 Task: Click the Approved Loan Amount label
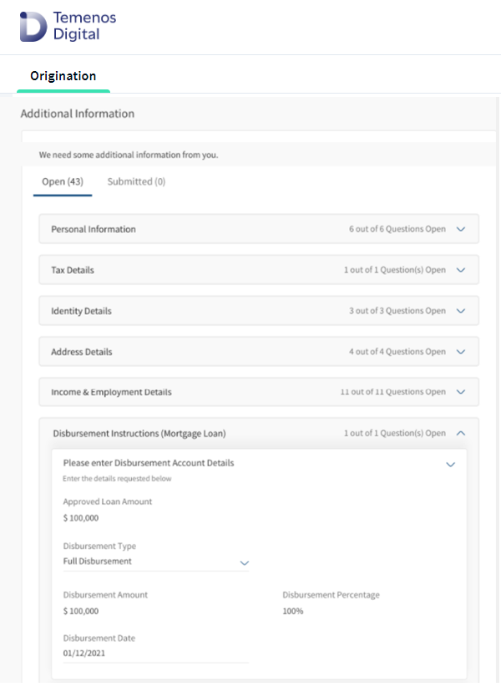(108, 501)
